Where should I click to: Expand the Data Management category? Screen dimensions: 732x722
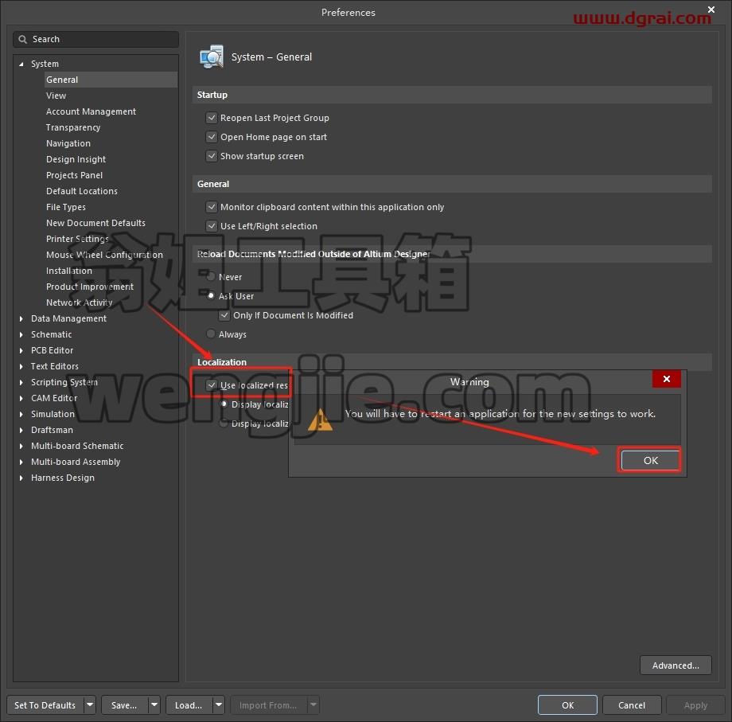pyautogui.click(x=21, y=318)
